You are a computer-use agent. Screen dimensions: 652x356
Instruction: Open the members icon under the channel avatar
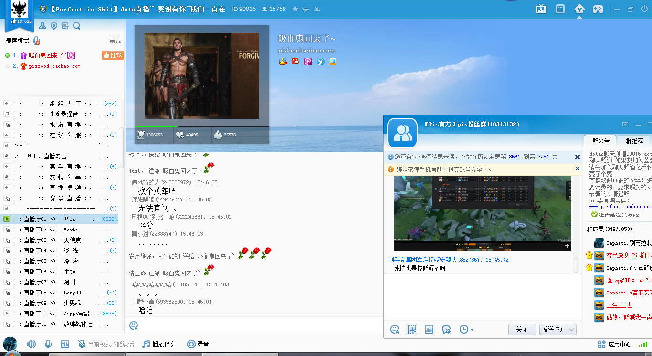click(42, 26)
